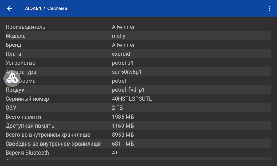
Task: Tap the Бренд row
Action: tap(138, 45)
